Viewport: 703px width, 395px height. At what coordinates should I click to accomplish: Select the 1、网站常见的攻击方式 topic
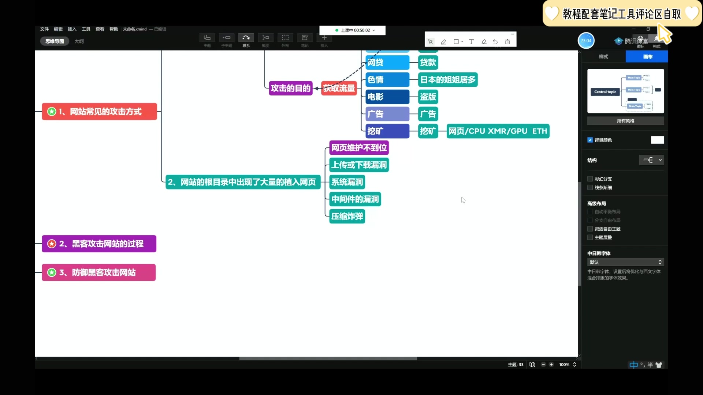[99, 112]
